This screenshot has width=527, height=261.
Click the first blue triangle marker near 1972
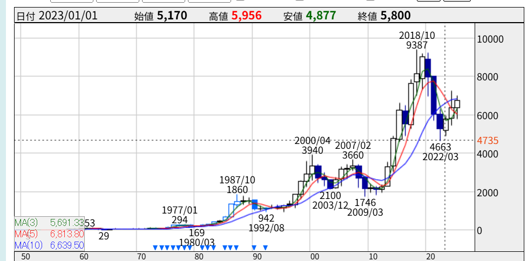coord(155,248)
